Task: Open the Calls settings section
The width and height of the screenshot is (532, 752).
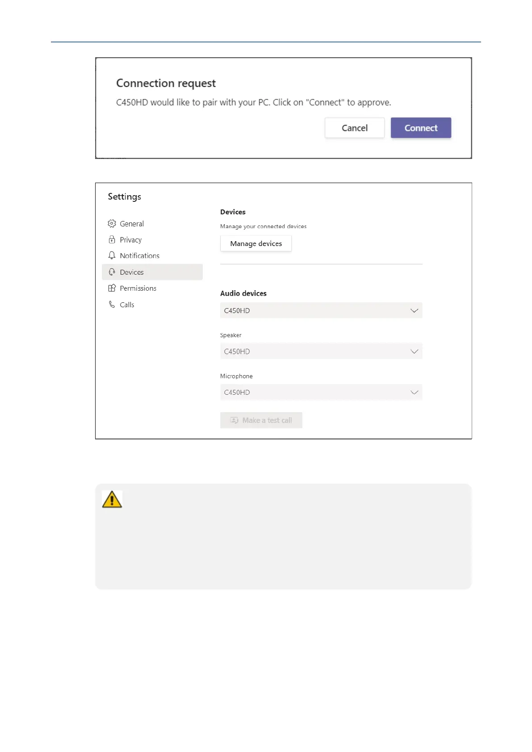Action: [127, 305]
